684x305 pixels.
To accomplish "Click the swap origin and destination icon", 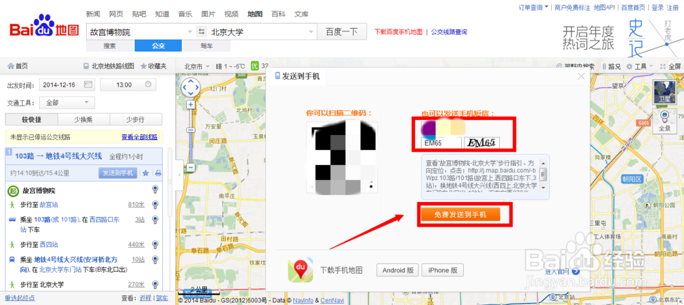I will coord(202,32).
